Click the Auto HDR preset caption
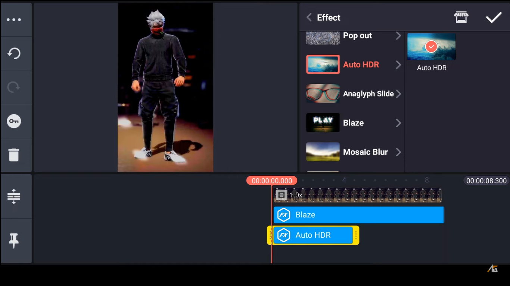 [x=432, y=68]
